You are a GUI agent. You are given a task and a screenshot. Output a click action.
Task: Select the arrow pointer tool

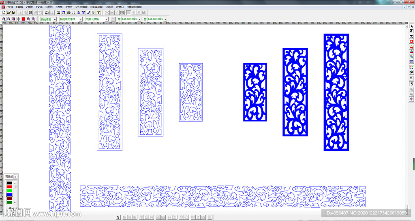tap(411, 26)
